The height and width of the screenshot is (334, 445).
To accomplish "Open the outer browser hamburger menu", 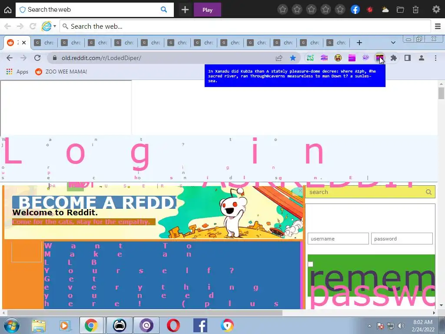I will click(438, 27).
